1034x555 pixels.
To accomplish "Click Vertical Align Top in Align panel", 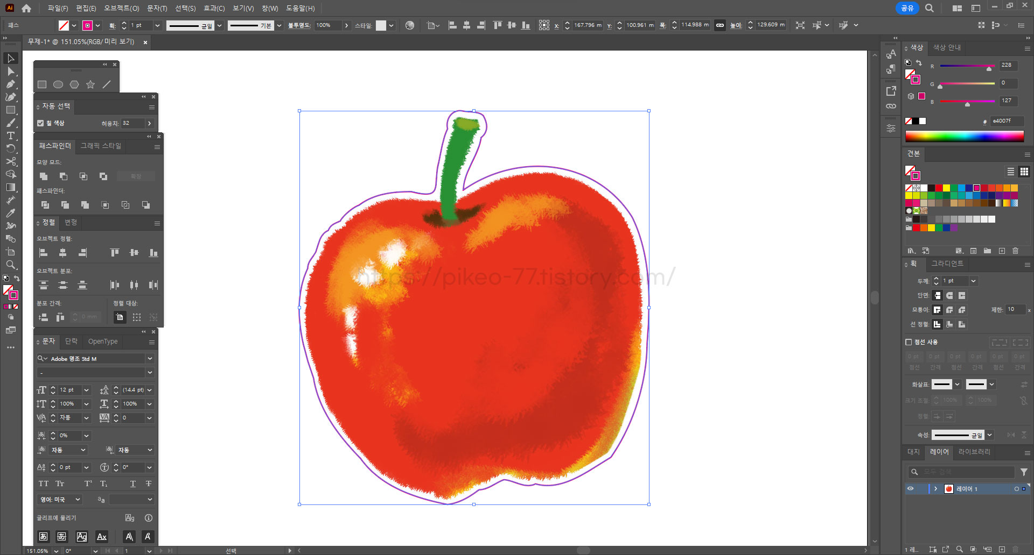I will tap(115, 253).
